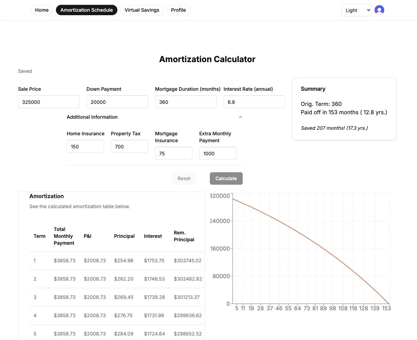The image size is (417, 340).
Task: Click principal value $269.45 in term 3
Action: pos(124,297)
